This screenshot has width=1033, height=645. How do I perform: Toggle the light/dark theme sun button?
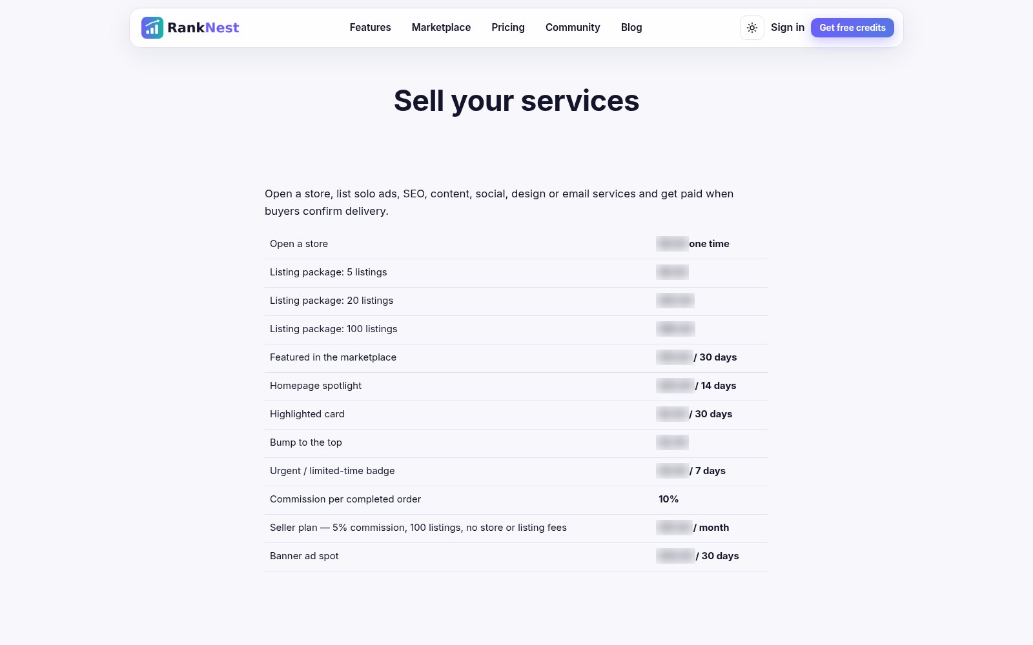752,28
